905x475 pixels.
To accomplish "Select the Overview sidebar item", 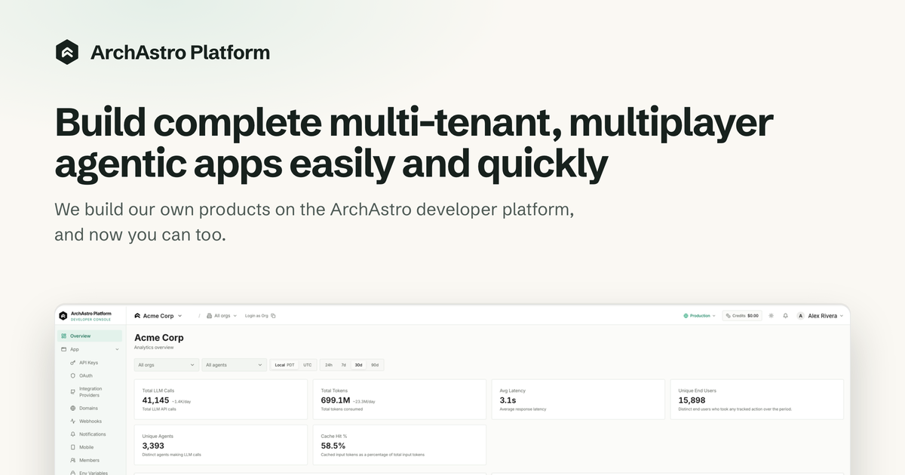I will [x=90, y=336].
